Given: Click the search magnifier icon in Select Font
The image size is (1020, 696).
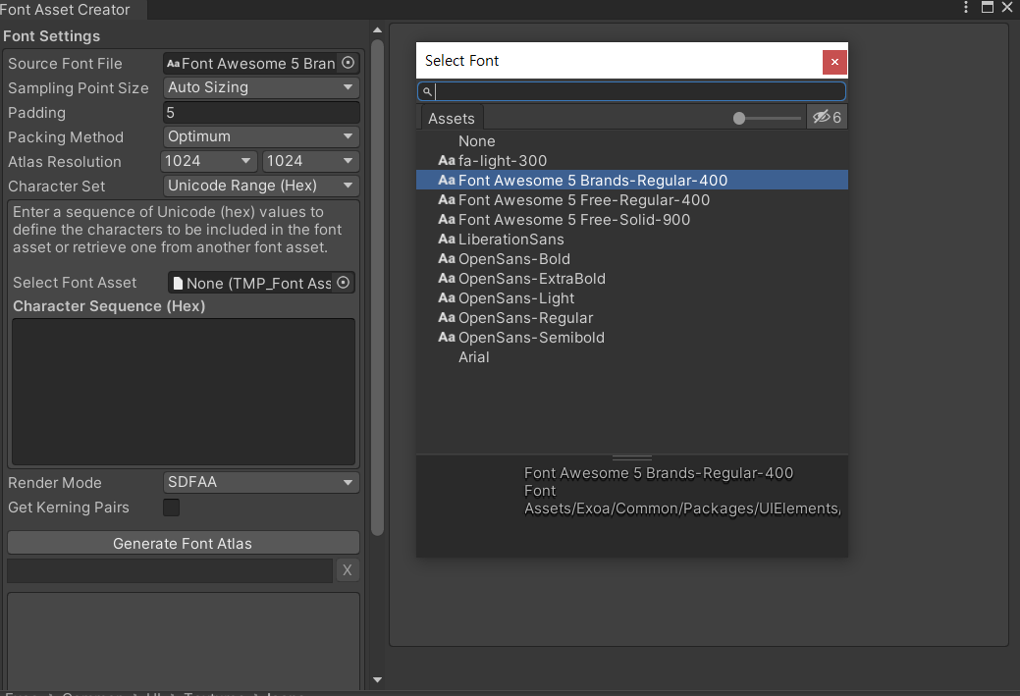Looking at the screenshot, I should 427,91.
